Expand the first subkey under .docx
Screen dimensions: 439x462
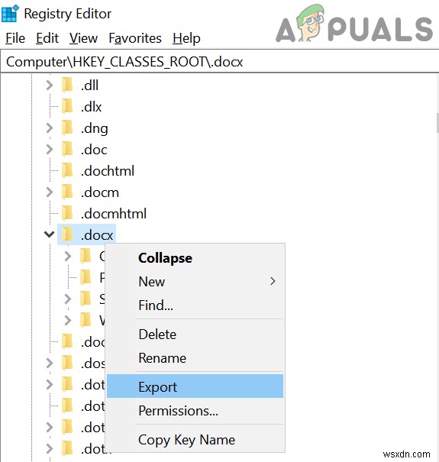tap(68, 256)
